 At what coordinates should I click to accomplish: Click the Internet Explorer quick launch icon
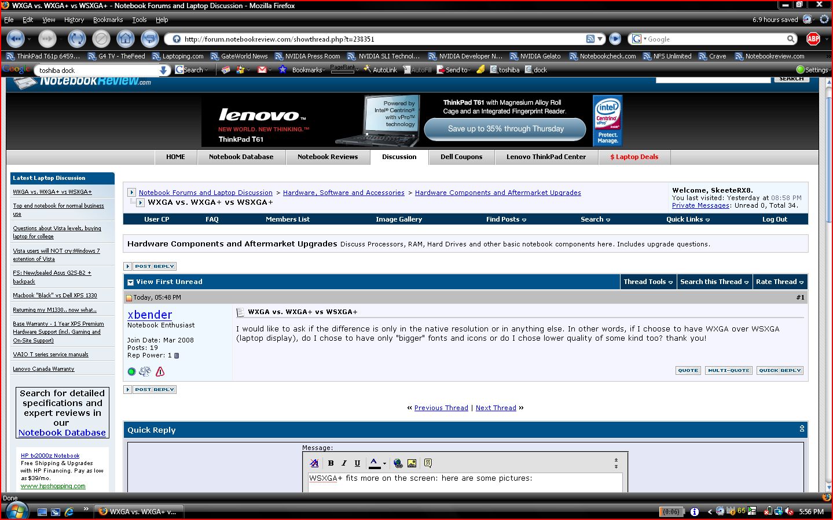click(69, 512)
